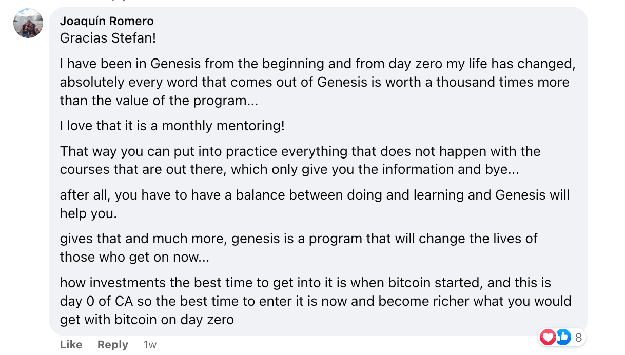Click the blue thumbs-up reaction icon
This screenshot has height=355, width=625.
pos(563,337)
